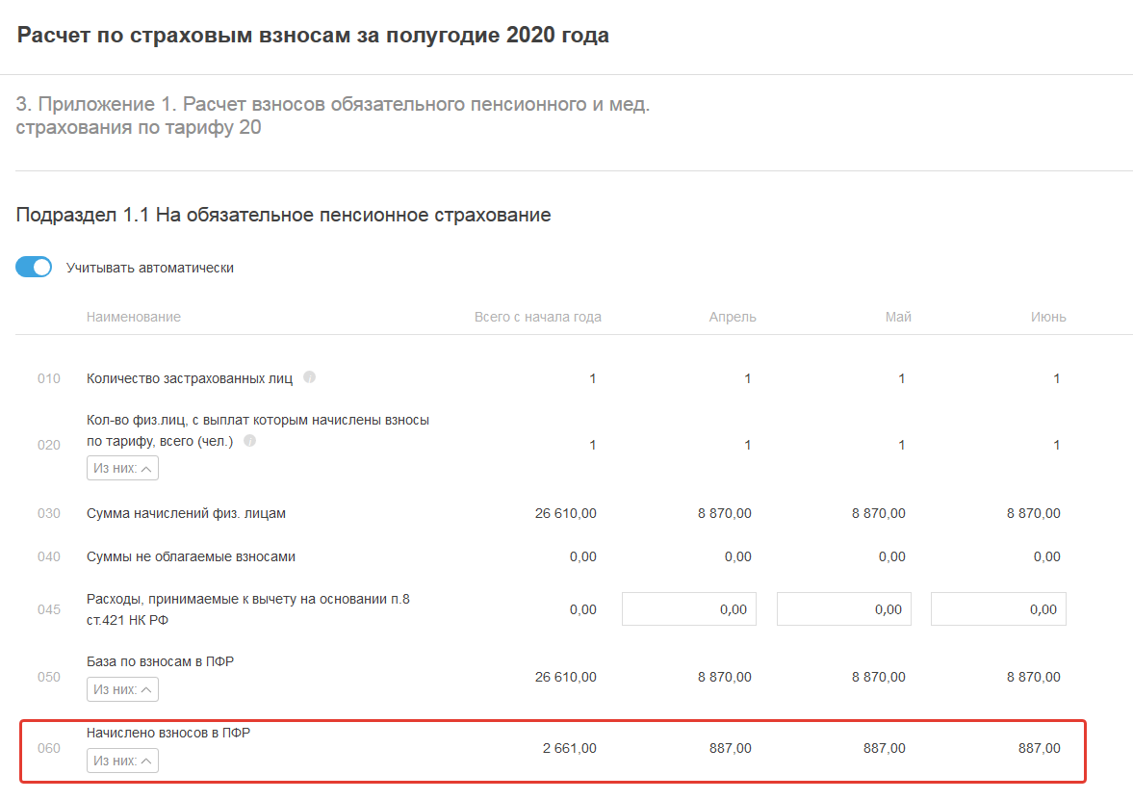Click the "Июнь" column header
The width and height of the screenshot is (1133, 800).
(x=1048, y=317)
